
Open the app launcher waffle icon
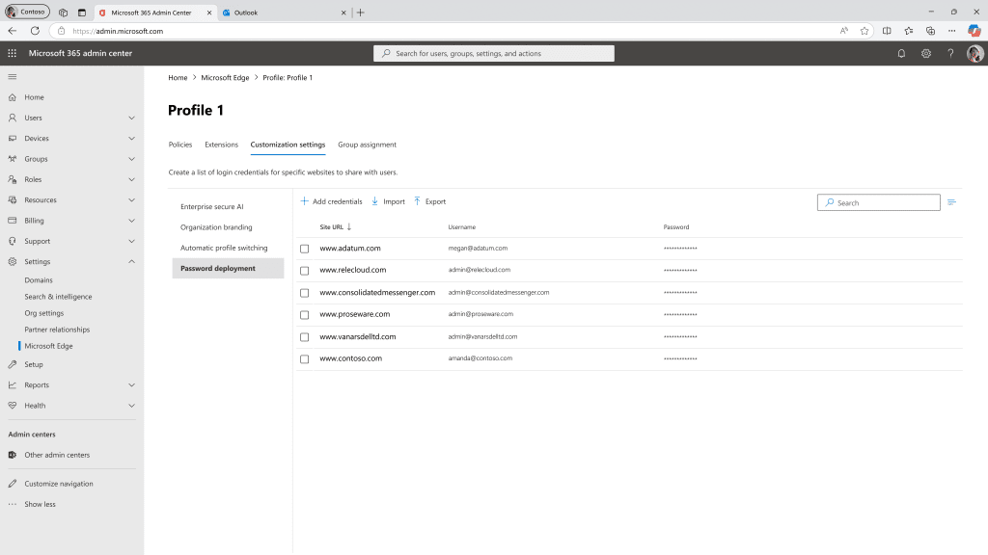[12, 54]
